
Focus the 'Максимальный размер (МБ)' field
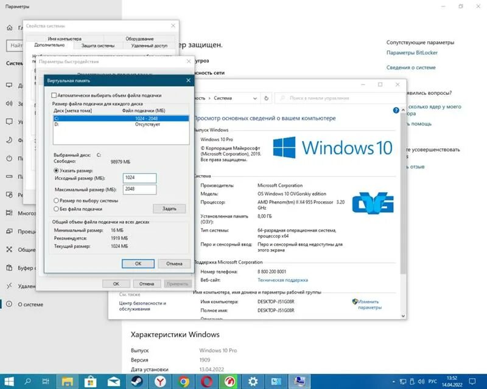click(140, 189)
